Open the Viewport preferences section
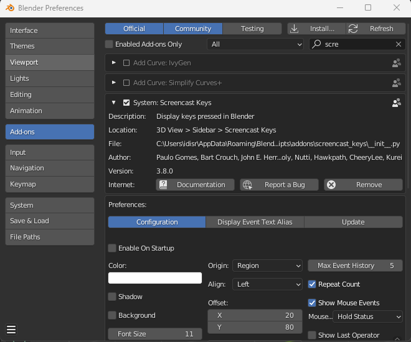The image size is (411, 342). (50, 62)
